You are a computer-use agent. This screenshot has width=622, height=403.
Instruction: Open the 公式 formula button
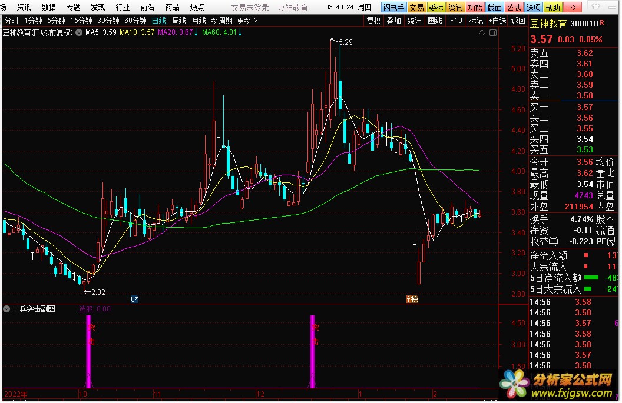514,7
